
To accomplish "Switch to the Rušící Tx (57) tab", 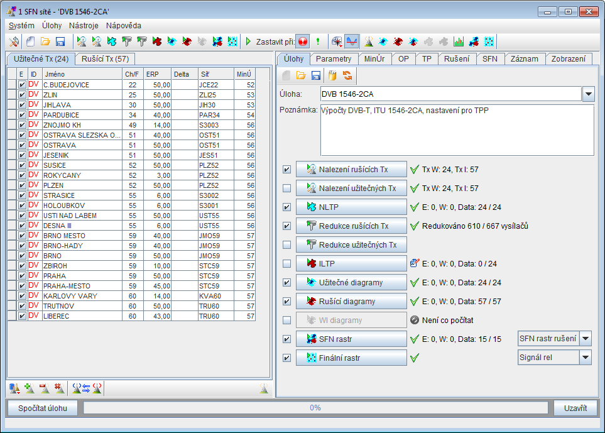I will [106, 58].
